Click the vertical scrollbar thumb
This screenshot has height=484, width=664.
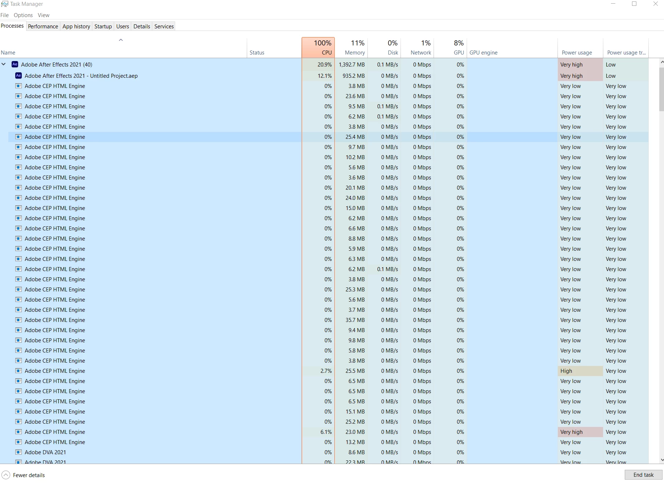(661, 89)
